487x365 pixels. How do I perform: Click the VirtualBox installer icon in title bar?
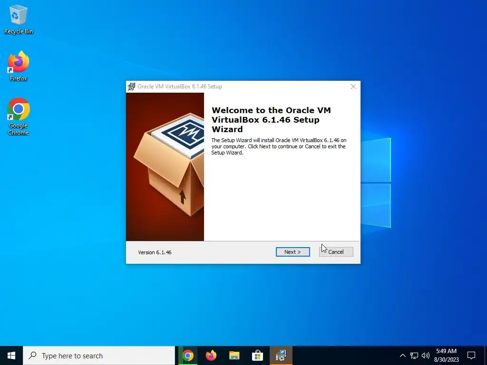point(131,86)
